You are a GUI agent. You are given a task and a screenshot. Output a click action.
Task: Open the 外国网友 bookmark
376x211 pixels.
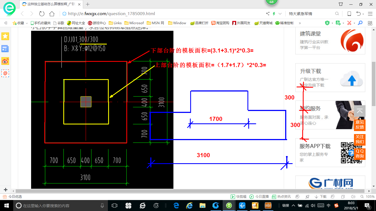point(241,23)
